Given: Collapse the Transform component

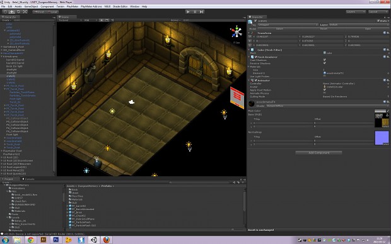Looking at the screenshot, I should pos(249,33).
